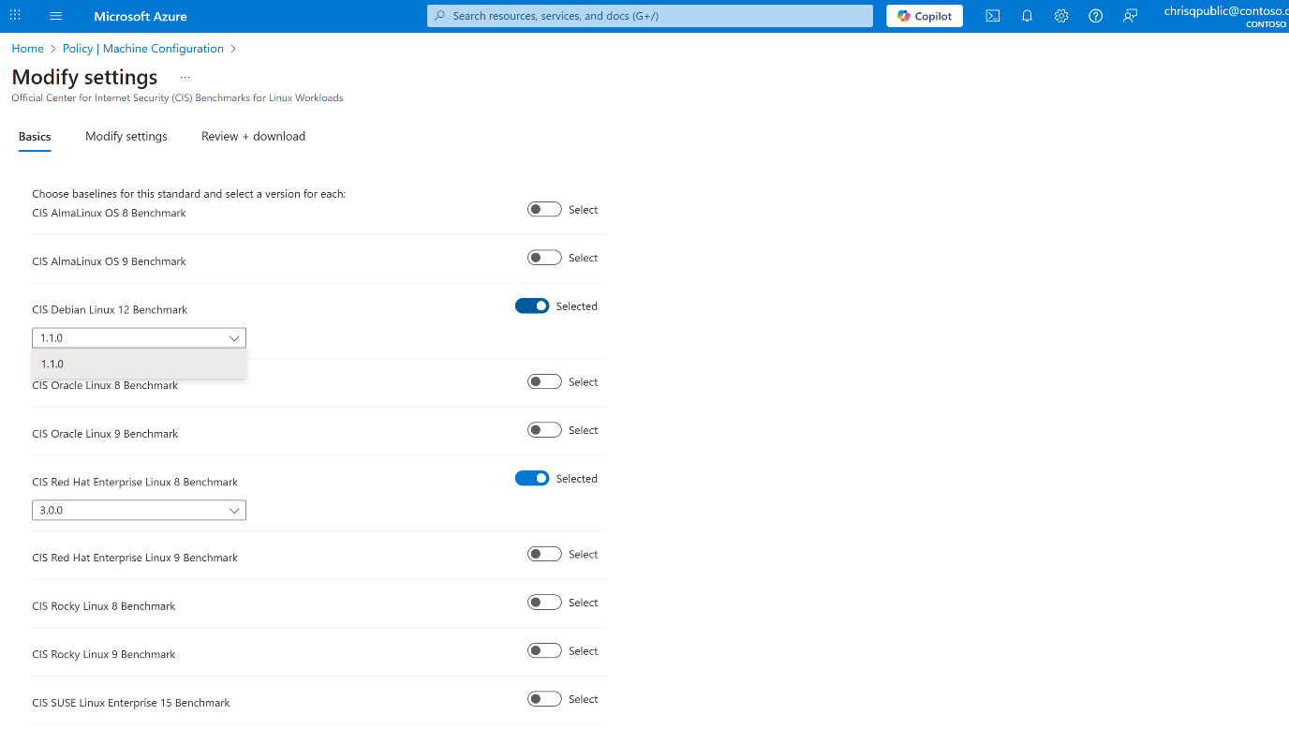Screen dimensions: 1289x730
Task: Collapse the Debian Linux 12 version dropdown
Action: 139,338
